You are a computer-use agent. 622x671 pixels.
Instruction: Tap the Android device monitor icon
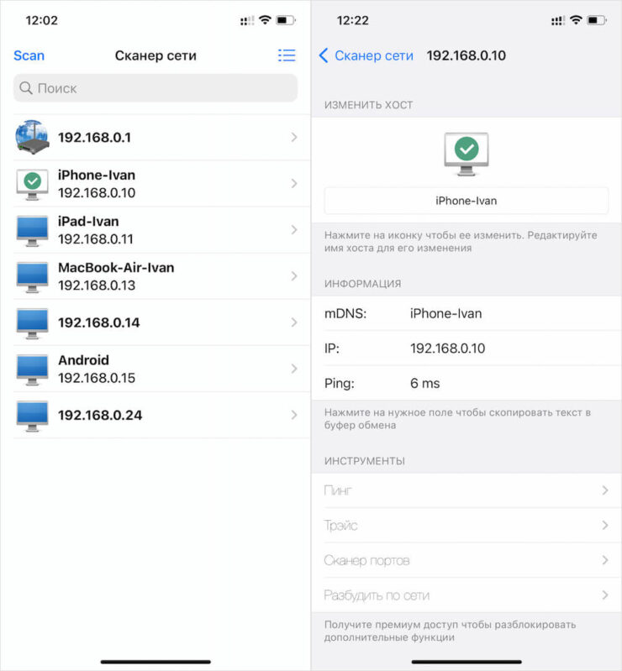pos(32,369)
